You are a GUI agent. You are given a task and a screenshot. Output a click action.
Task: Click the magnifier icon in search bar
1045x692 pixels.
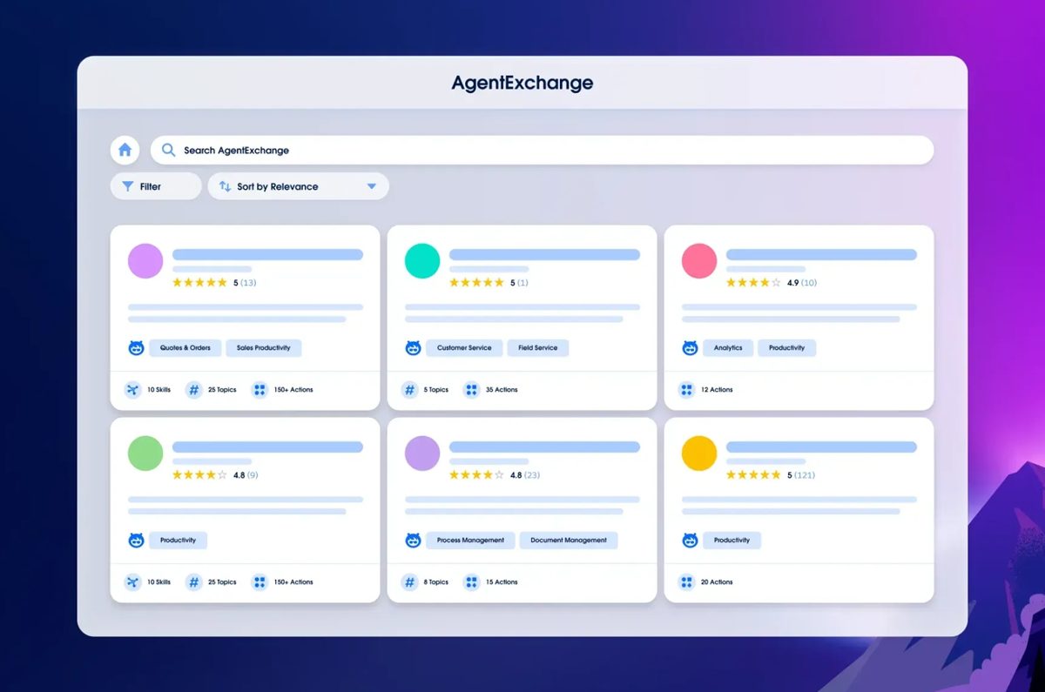click(169, 150)
